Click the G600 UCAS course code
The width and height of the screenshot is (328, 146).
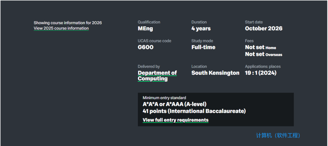(x=145, y=47)
